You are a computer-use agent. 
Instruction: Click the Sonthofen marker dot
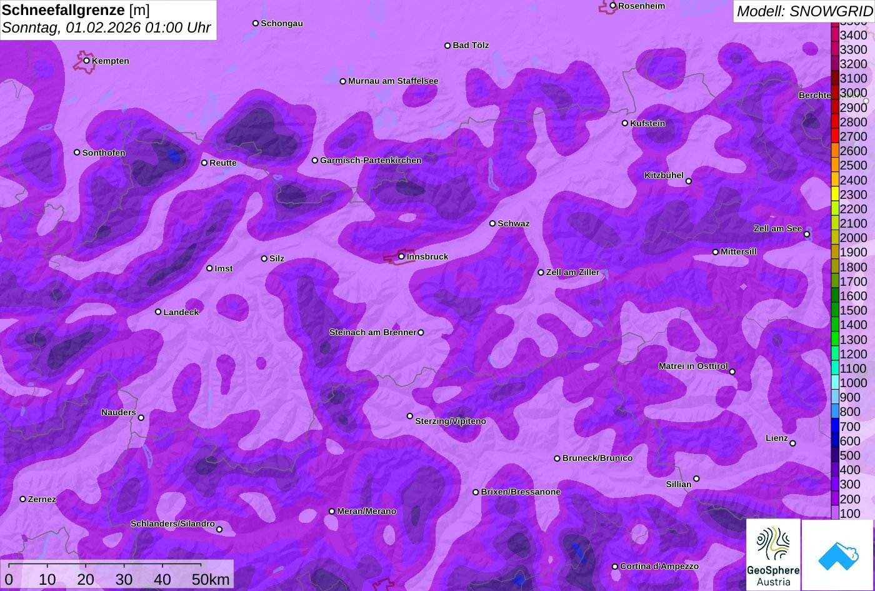pos(77,153)
